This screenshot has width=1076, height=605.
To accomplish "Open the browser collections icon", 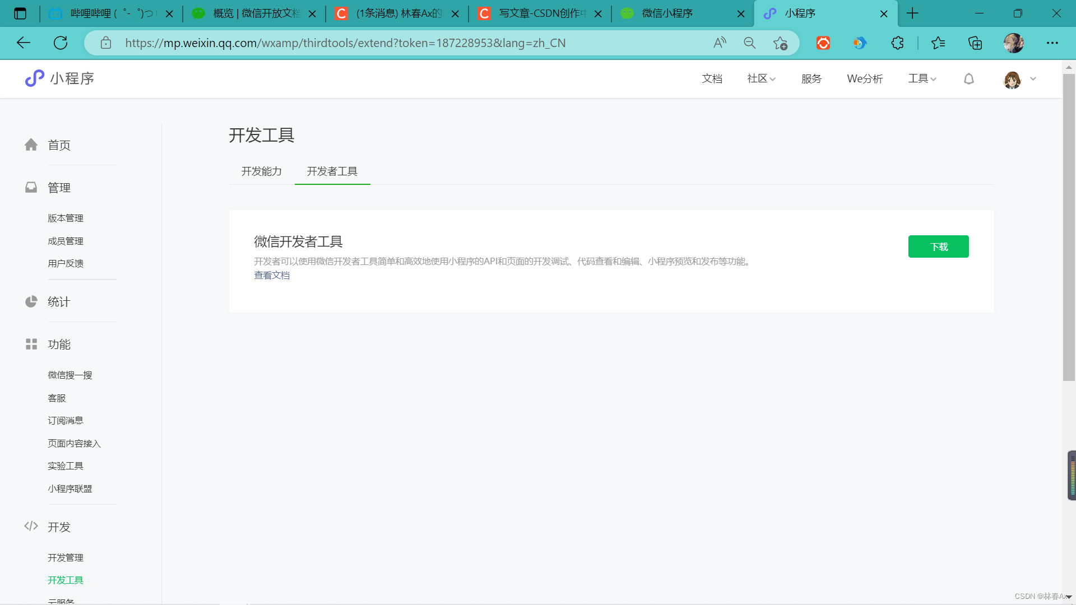I will coord(975,43).
